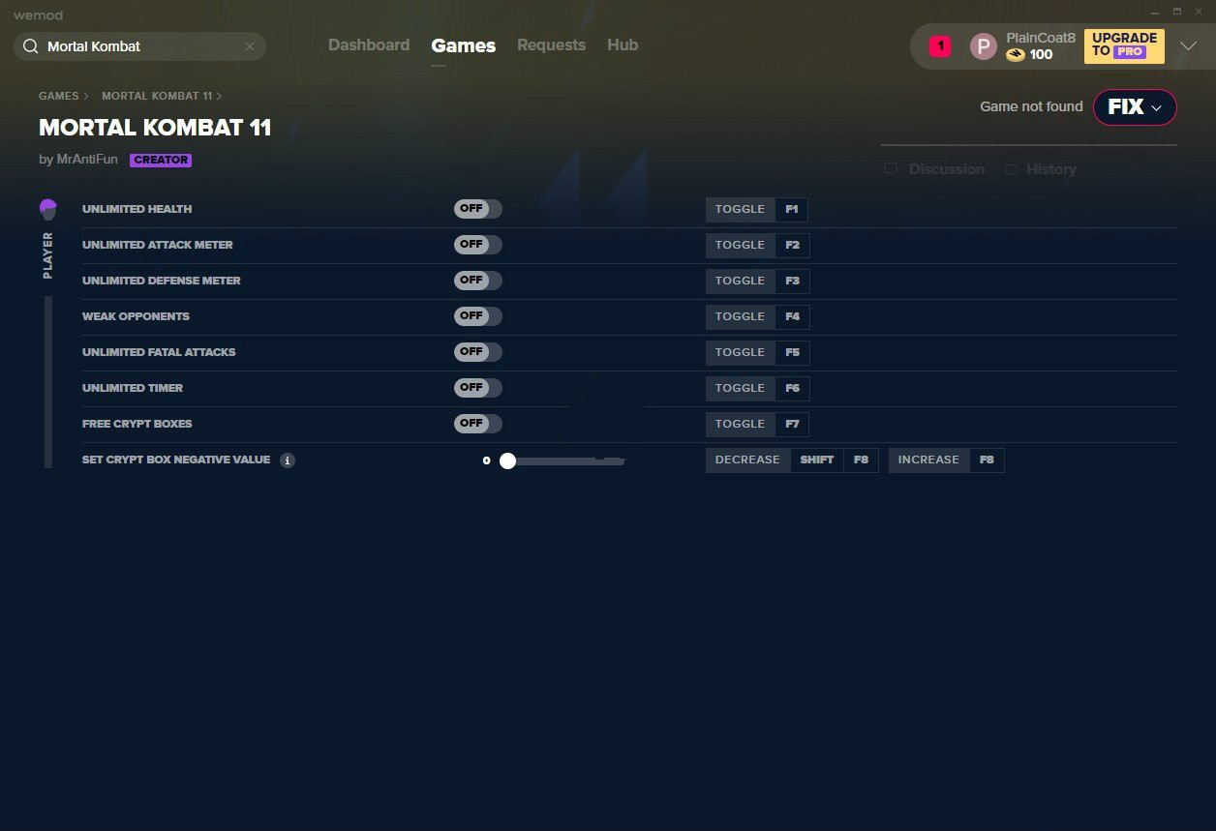The width and height of the screenshot is (1216, 831).
Task: Open the Mortal Kombat 11 breadcrumb
Action: (157, 96)
